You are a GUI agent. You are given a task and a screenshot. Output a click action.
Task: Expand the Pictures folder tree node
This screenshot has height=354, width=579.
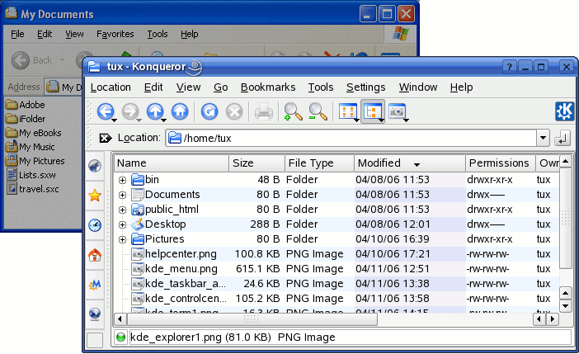point(122,239)
